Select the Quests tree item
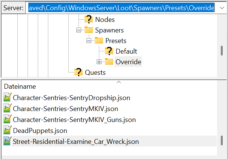This screenshot has height=159, width=228. [x=95, y=72]
